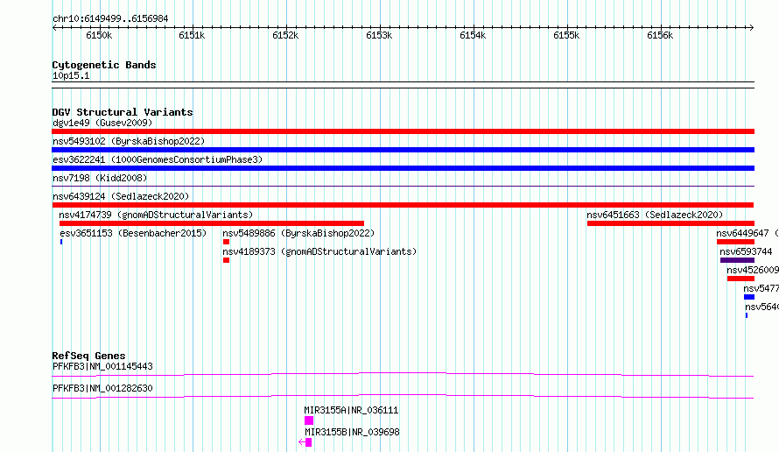Viewport: 779px width, 452px height.
Task: Open the nsv7198 (Kidd2008) variant label
Action: [100, 178]
